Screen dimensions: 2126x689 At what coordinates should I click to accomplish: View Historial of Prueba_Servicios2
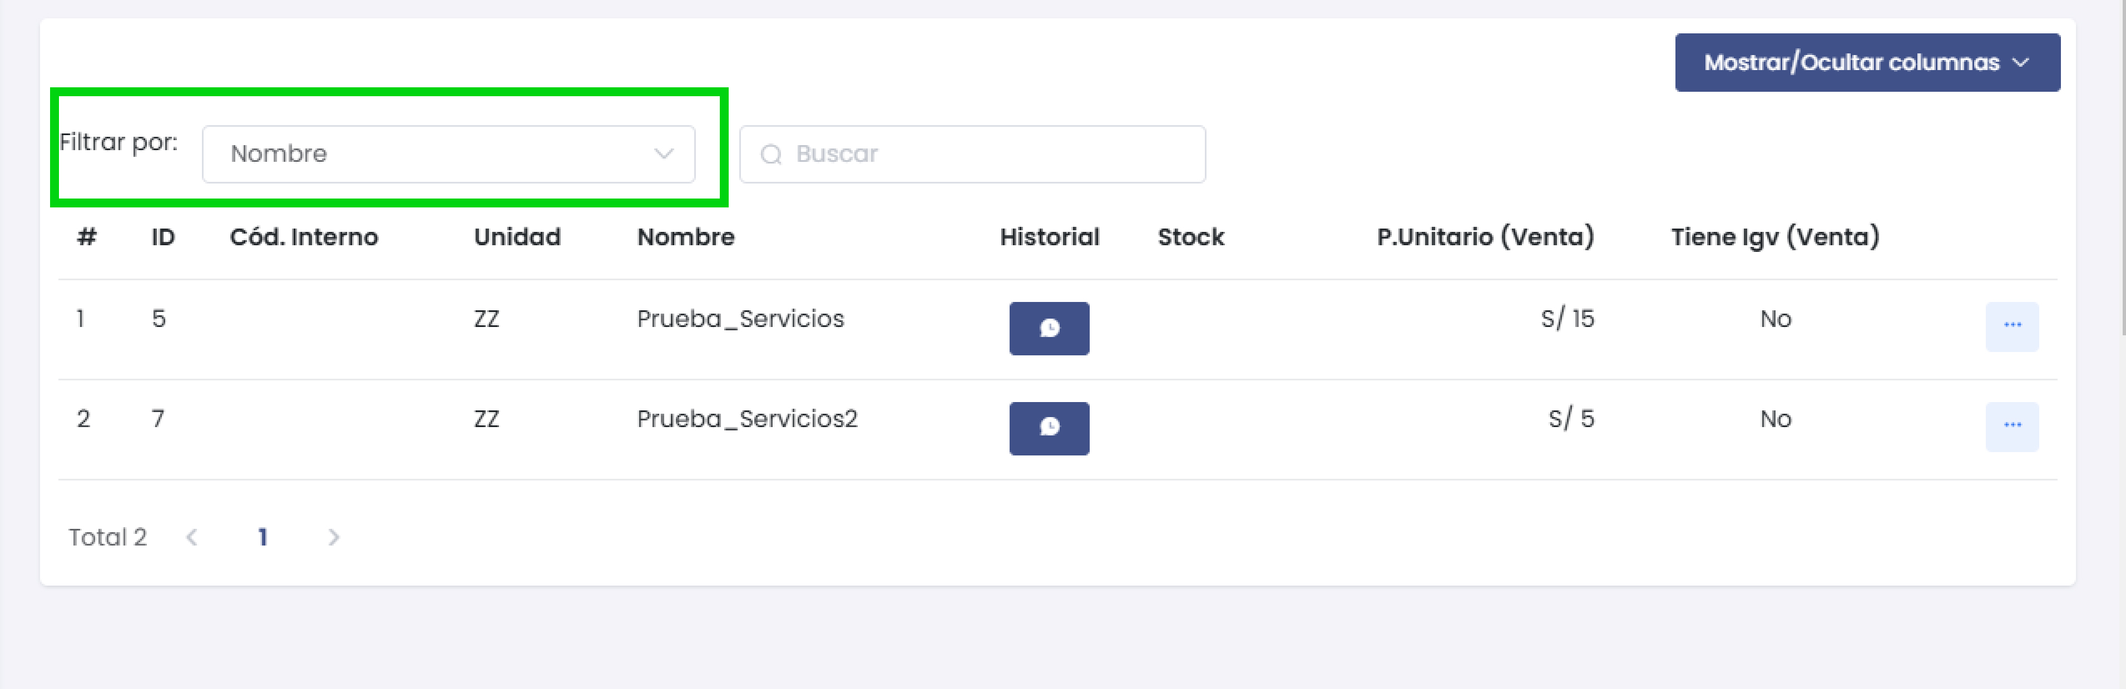(x=1049, y=428)
